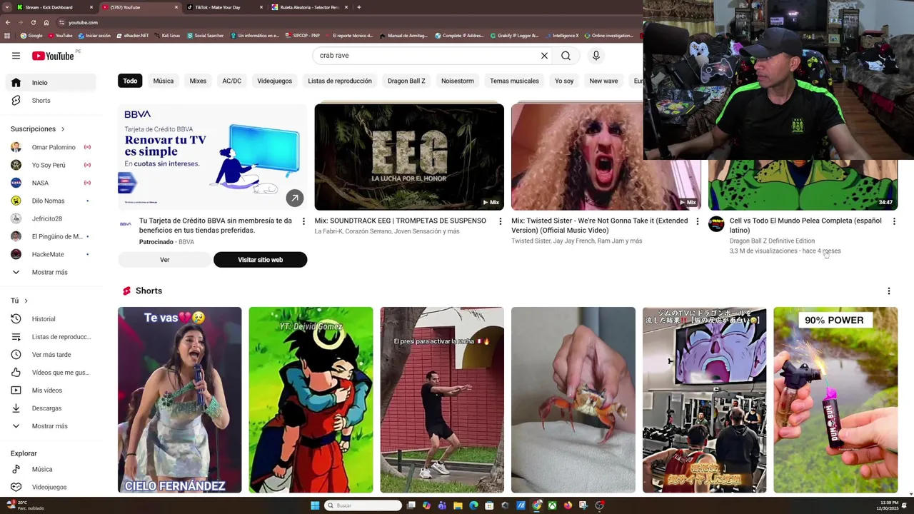Click the Windows taskbar Buscar box
The image size is (914, 514).
pos(363,505)
